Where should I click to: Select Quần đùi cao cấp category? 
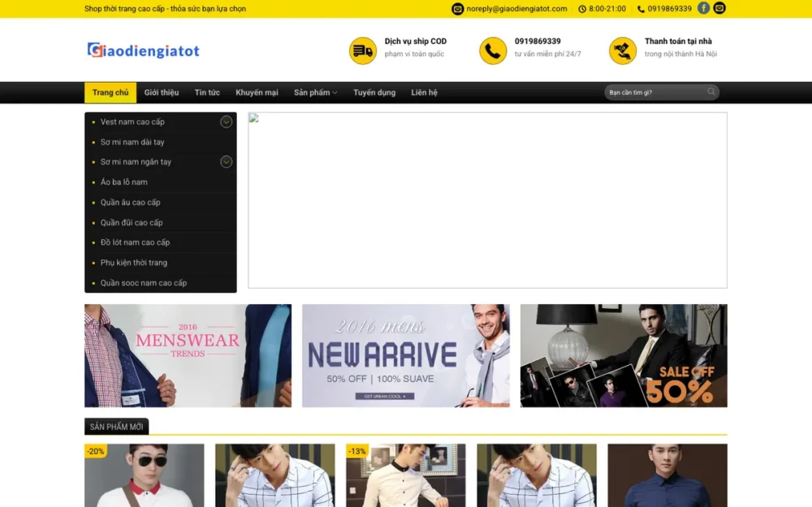pos(132,222)
